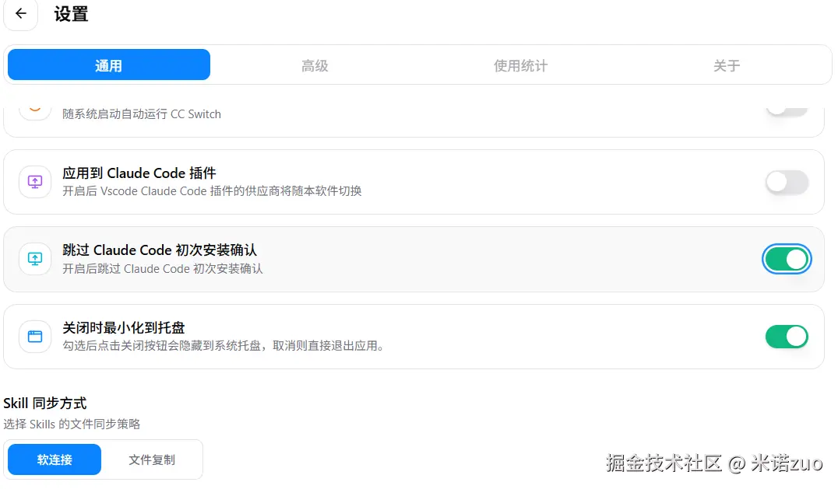Enable 应用到 Claude Code 插件 switch
This screenshot has width=838, height=489.
(x=787, y=183)
